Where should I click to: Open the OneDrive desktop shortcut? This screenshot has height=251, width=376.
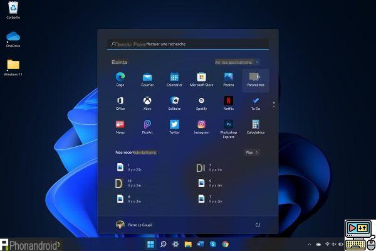pos(13,39)
